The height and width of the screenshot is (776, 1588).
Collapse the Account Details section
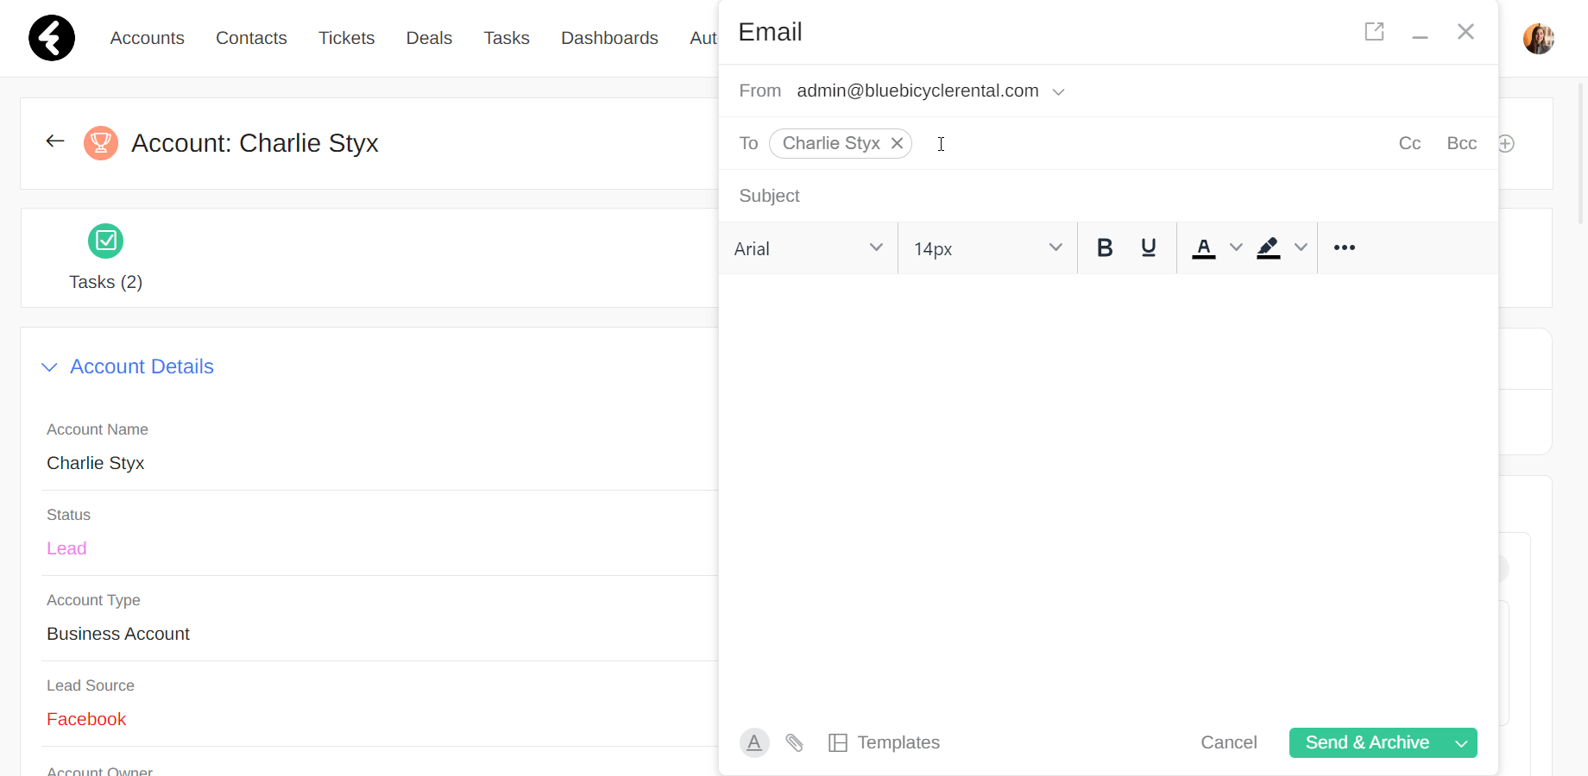tap(50, 367)
